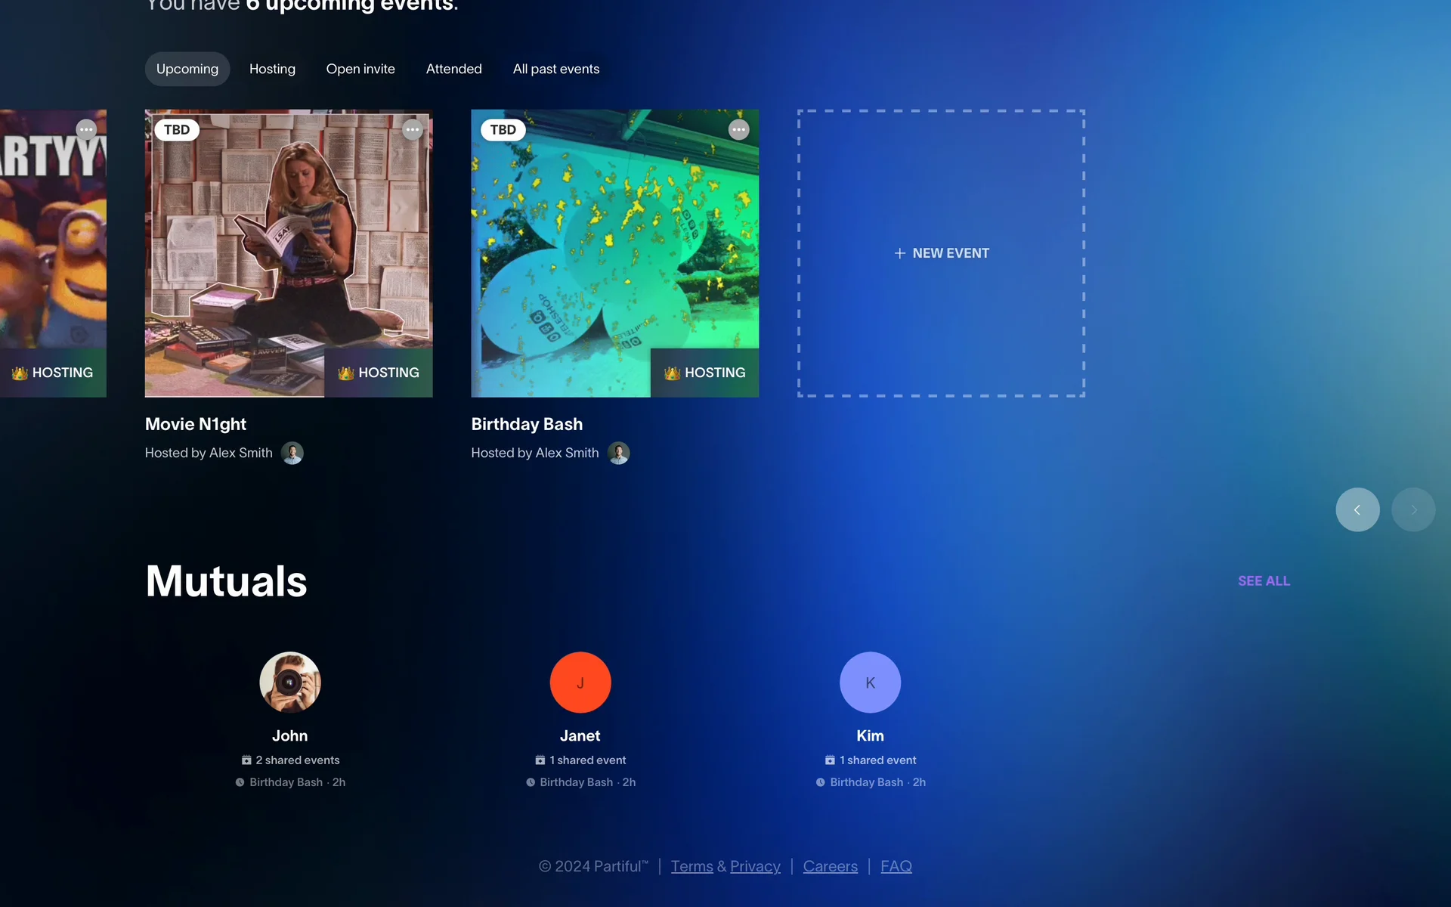This screenshot has height=907, width=1451.
Task: Open three-dot menu on the minions party card
Action: click(86, 130)
